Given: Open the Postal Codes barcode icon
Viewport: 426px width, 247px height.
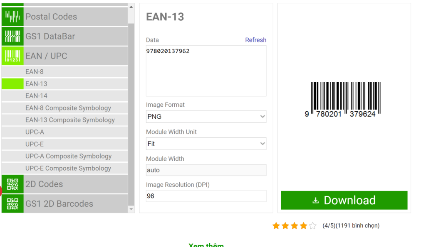Looking at the screenshot, I should (x=12, y=17).
